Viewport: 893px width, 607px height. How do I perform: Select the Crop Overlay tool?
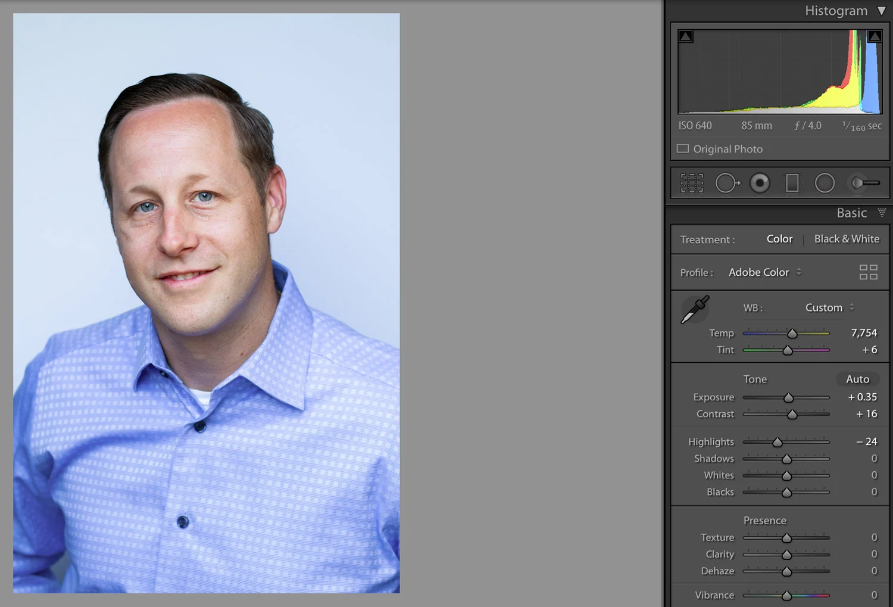pos(691,183)
